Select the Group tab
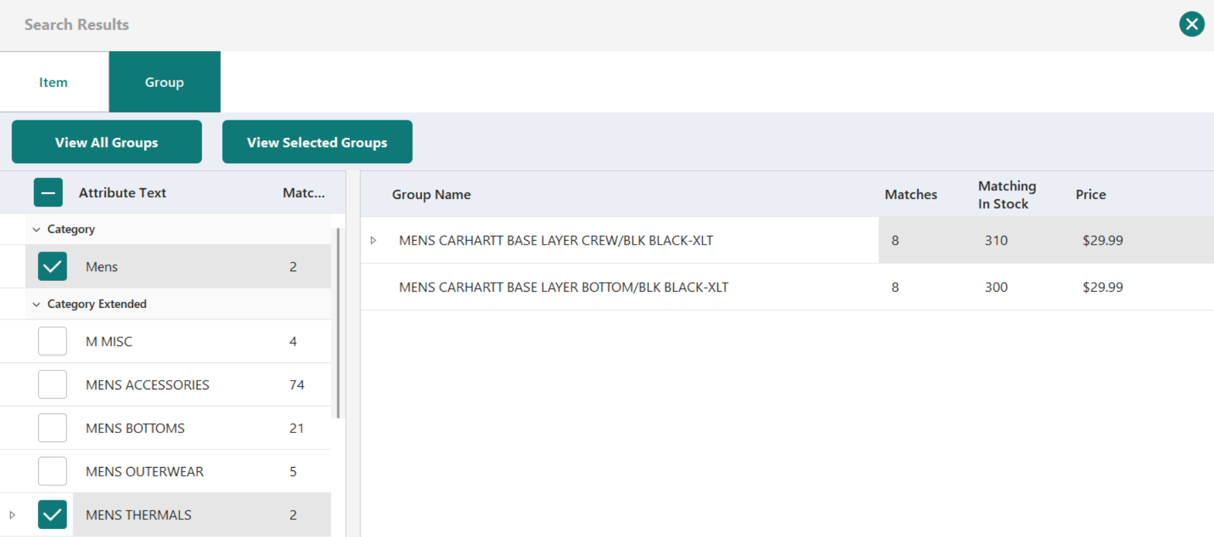The image size is (1214, 537). tap(164, 82)
